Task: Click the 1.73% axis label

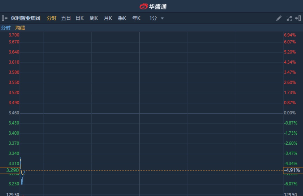Action: (x=290, y=92)
